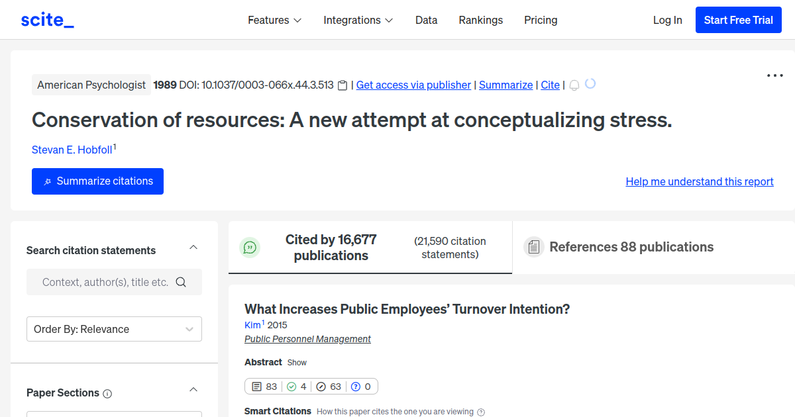Collapse the Search citation statements section

point(193,248)
